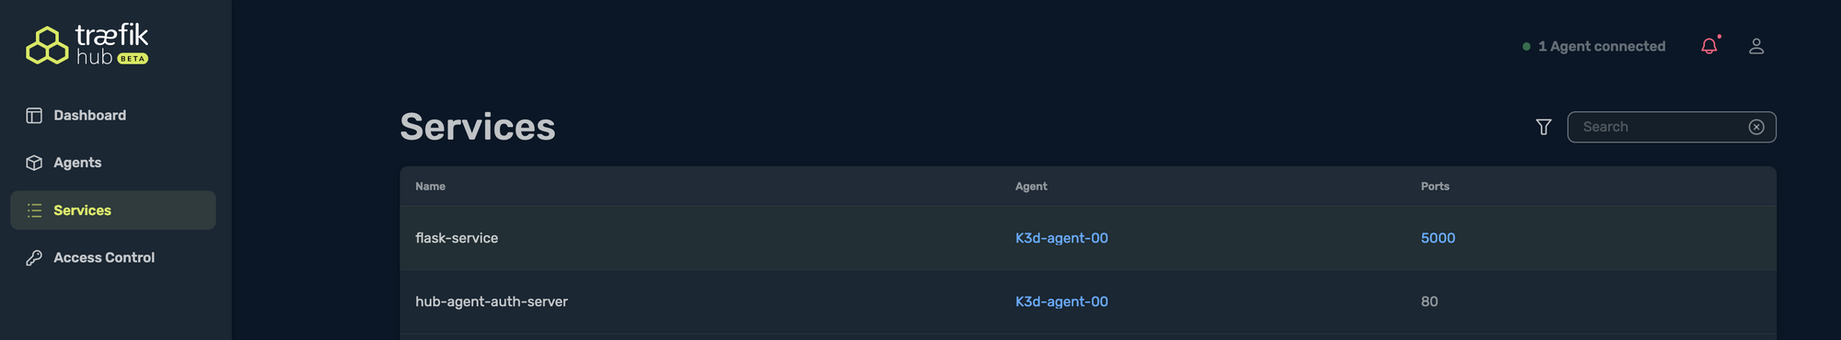Click the Traefik Hub hexagon logo

pyautogui.click(x=47, y=45)
